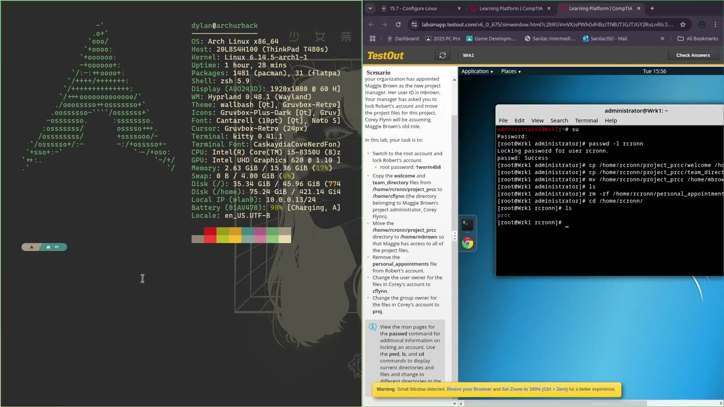Open the browser profile avatar

tap(701, 24)
